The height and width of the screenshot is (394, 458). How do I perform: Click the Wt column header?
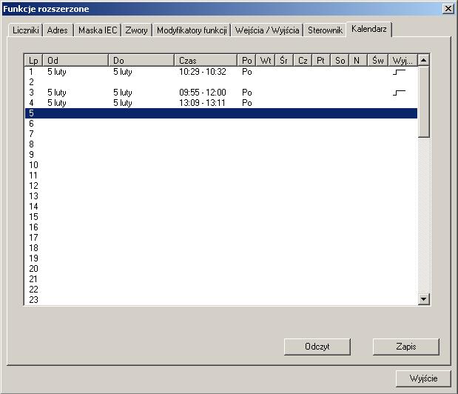click(266, 61)
